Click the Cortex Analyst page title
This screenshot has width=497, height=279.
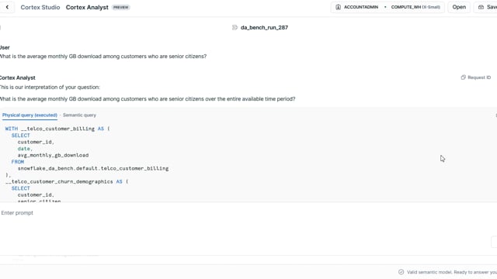click(87, 7)
